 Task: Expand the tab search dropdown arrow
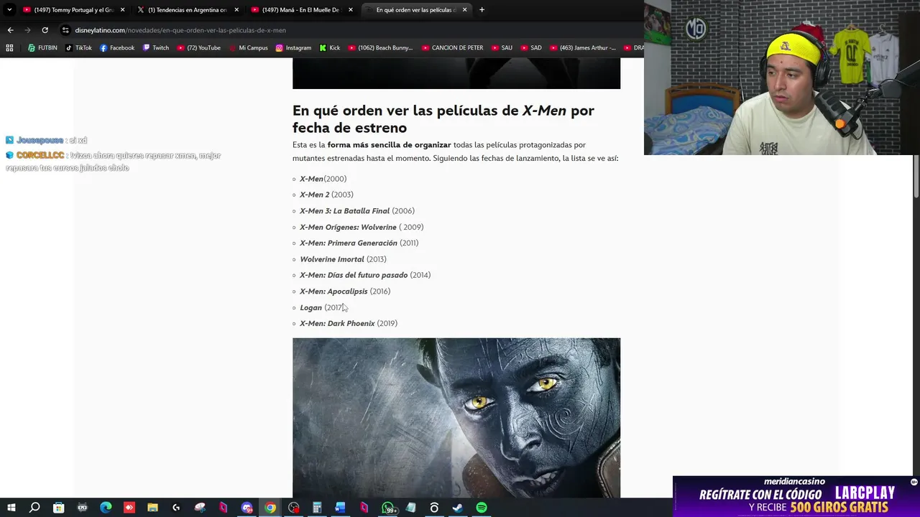[x=9, y=10]
